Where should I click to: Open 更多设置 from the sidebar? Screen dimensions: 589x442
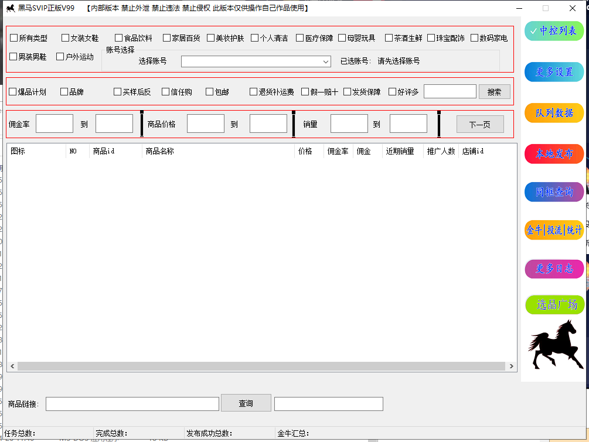coord(554,72)
